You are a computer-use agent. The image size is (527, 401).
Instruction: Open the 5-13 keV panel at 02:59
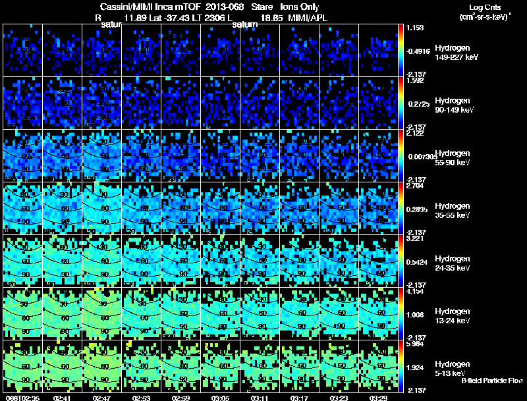180,367
